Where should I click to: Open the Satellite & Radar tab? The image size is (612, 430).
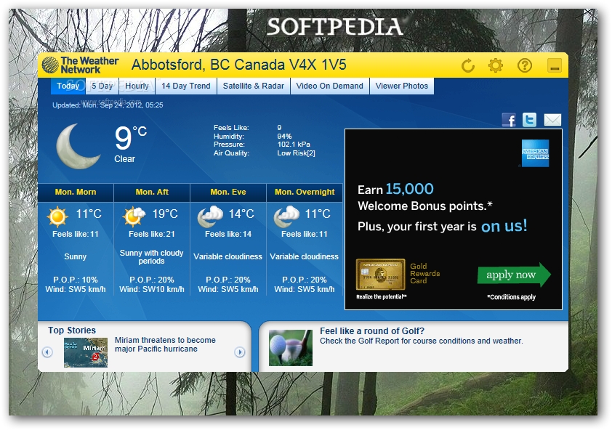254,86
